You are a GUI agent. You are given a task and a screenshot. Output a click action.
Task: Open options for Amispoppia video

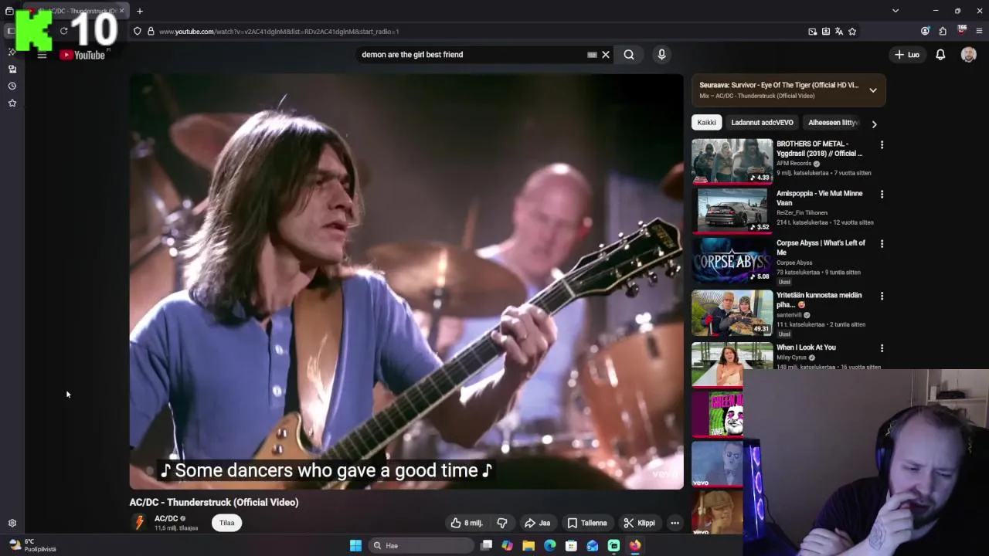pyautogui.click(x=882, y=194)
